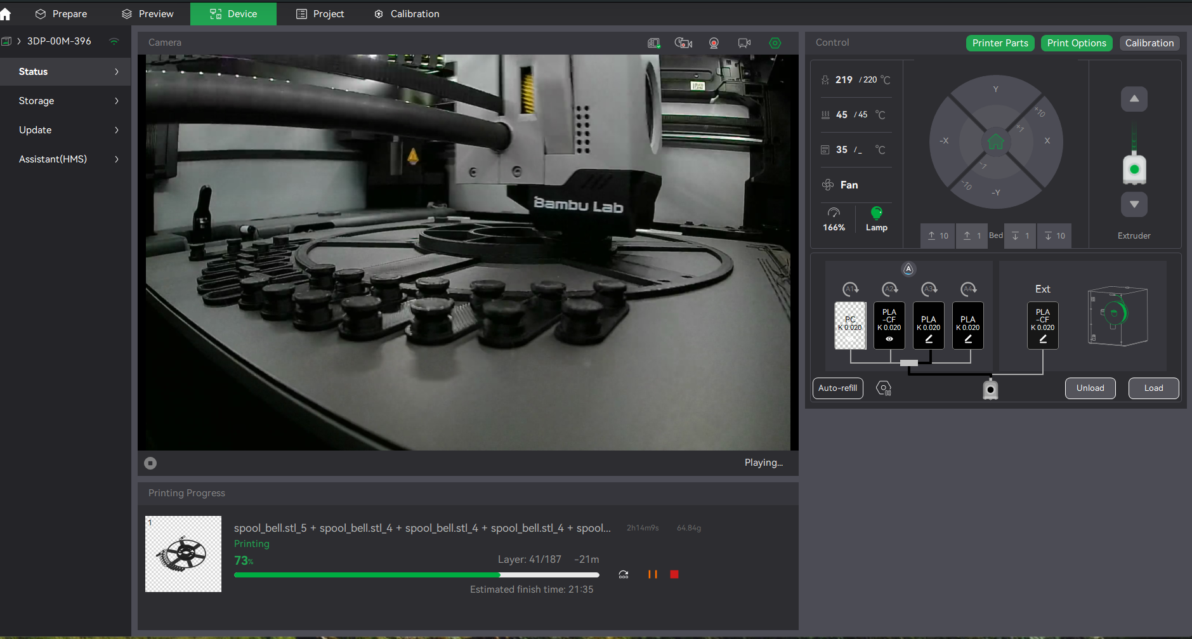Expand the Storage sidebar item
The width and height of the screenshot is (1192, 639).
click(x=65, y=101)
